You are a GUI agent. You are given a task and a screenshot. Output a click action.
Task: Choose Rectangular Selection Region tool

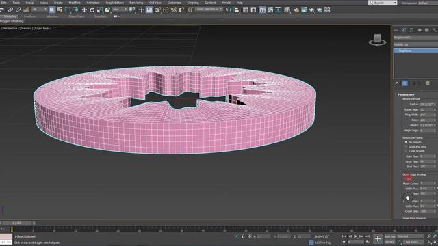point(68,10)
